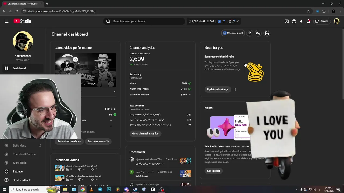344x193 pixels.
Task: Go to next card with '1 of 10' arrow
Action: pyautogui.click(x=114, y=109)
